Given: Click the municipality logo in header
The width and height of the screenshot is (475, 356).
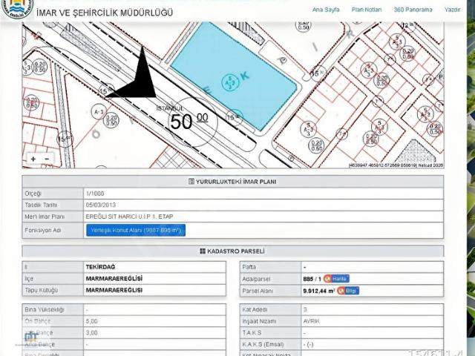Looking at the screenshot, I should [16, 8].
